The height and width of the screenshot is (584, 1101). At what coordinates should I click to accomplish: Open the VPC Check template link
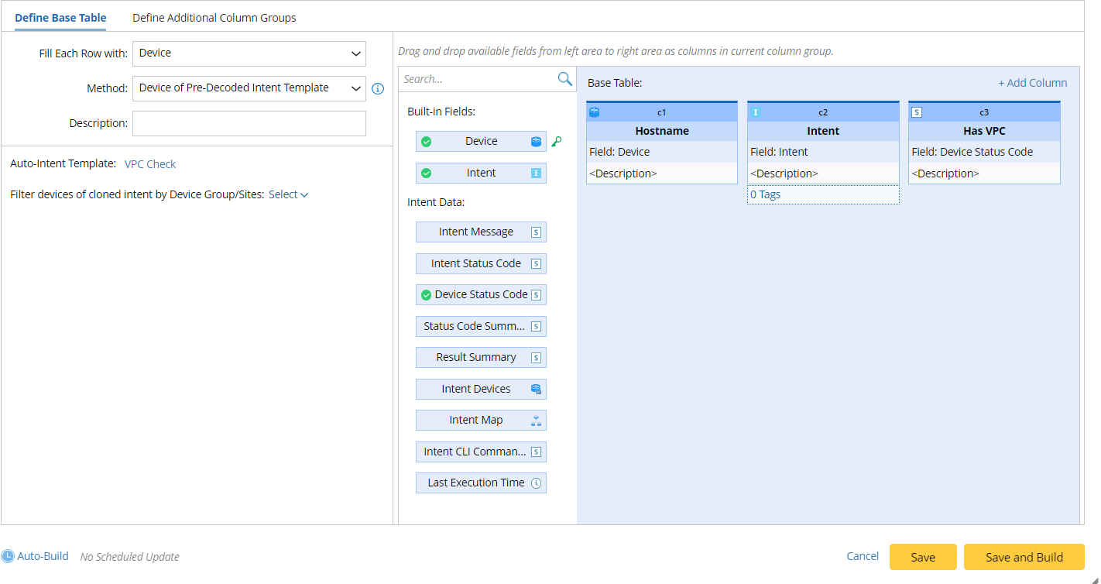[150, 164]
